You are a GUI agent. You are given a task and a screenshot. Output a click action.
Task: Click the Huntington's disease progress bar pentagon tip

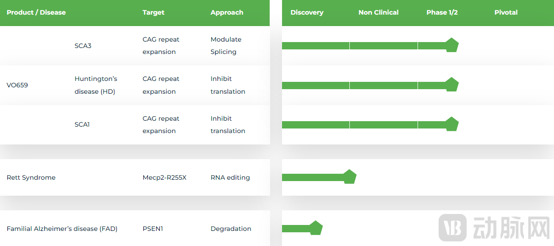[452, 85]
